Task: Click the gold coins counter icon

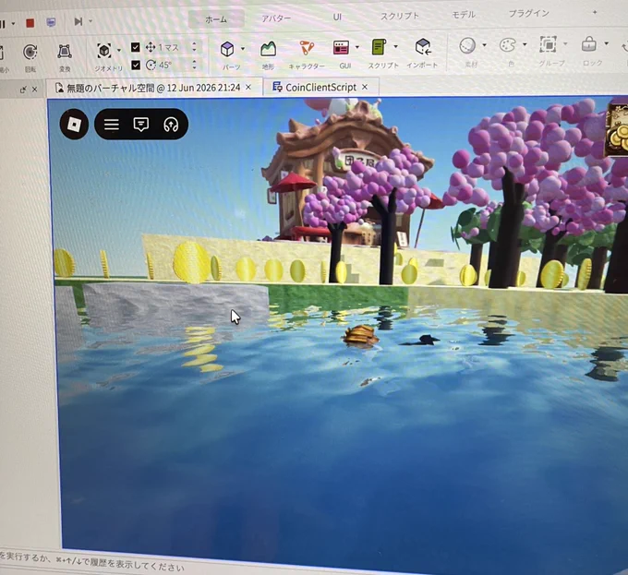Action: coord(616,130)
